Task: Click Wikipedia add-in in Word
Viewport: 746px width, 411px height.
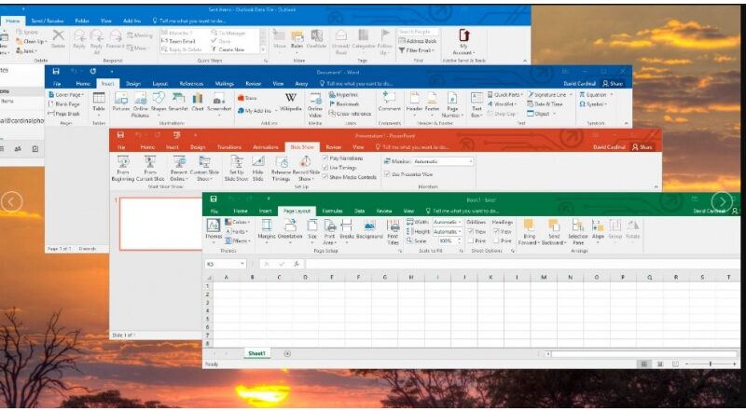Action: 291,102
